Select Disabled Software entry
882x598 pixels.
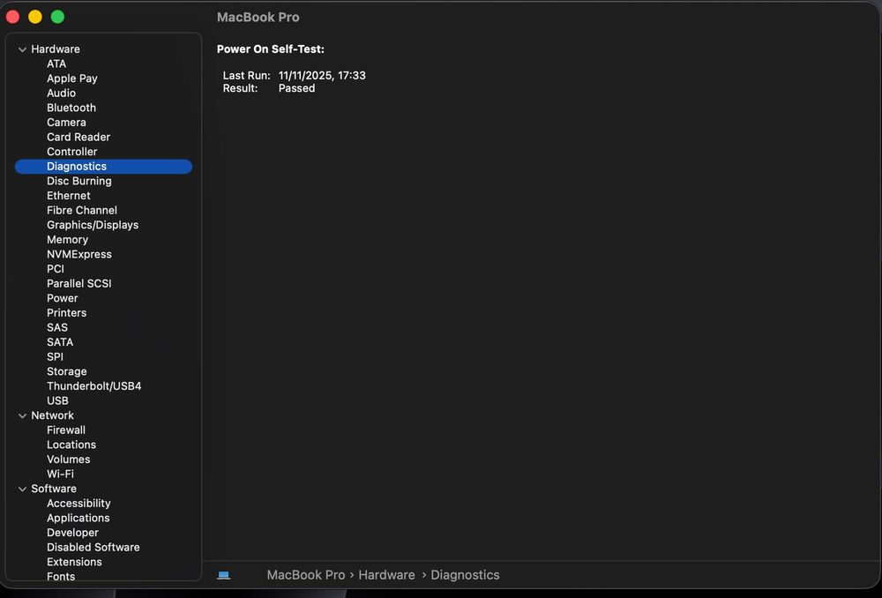(93, 547)
